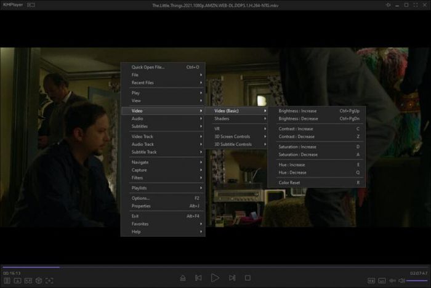Click the Eject/Open file icon
The height and width of the screenshot is (288, 431).
pos(182,278)
